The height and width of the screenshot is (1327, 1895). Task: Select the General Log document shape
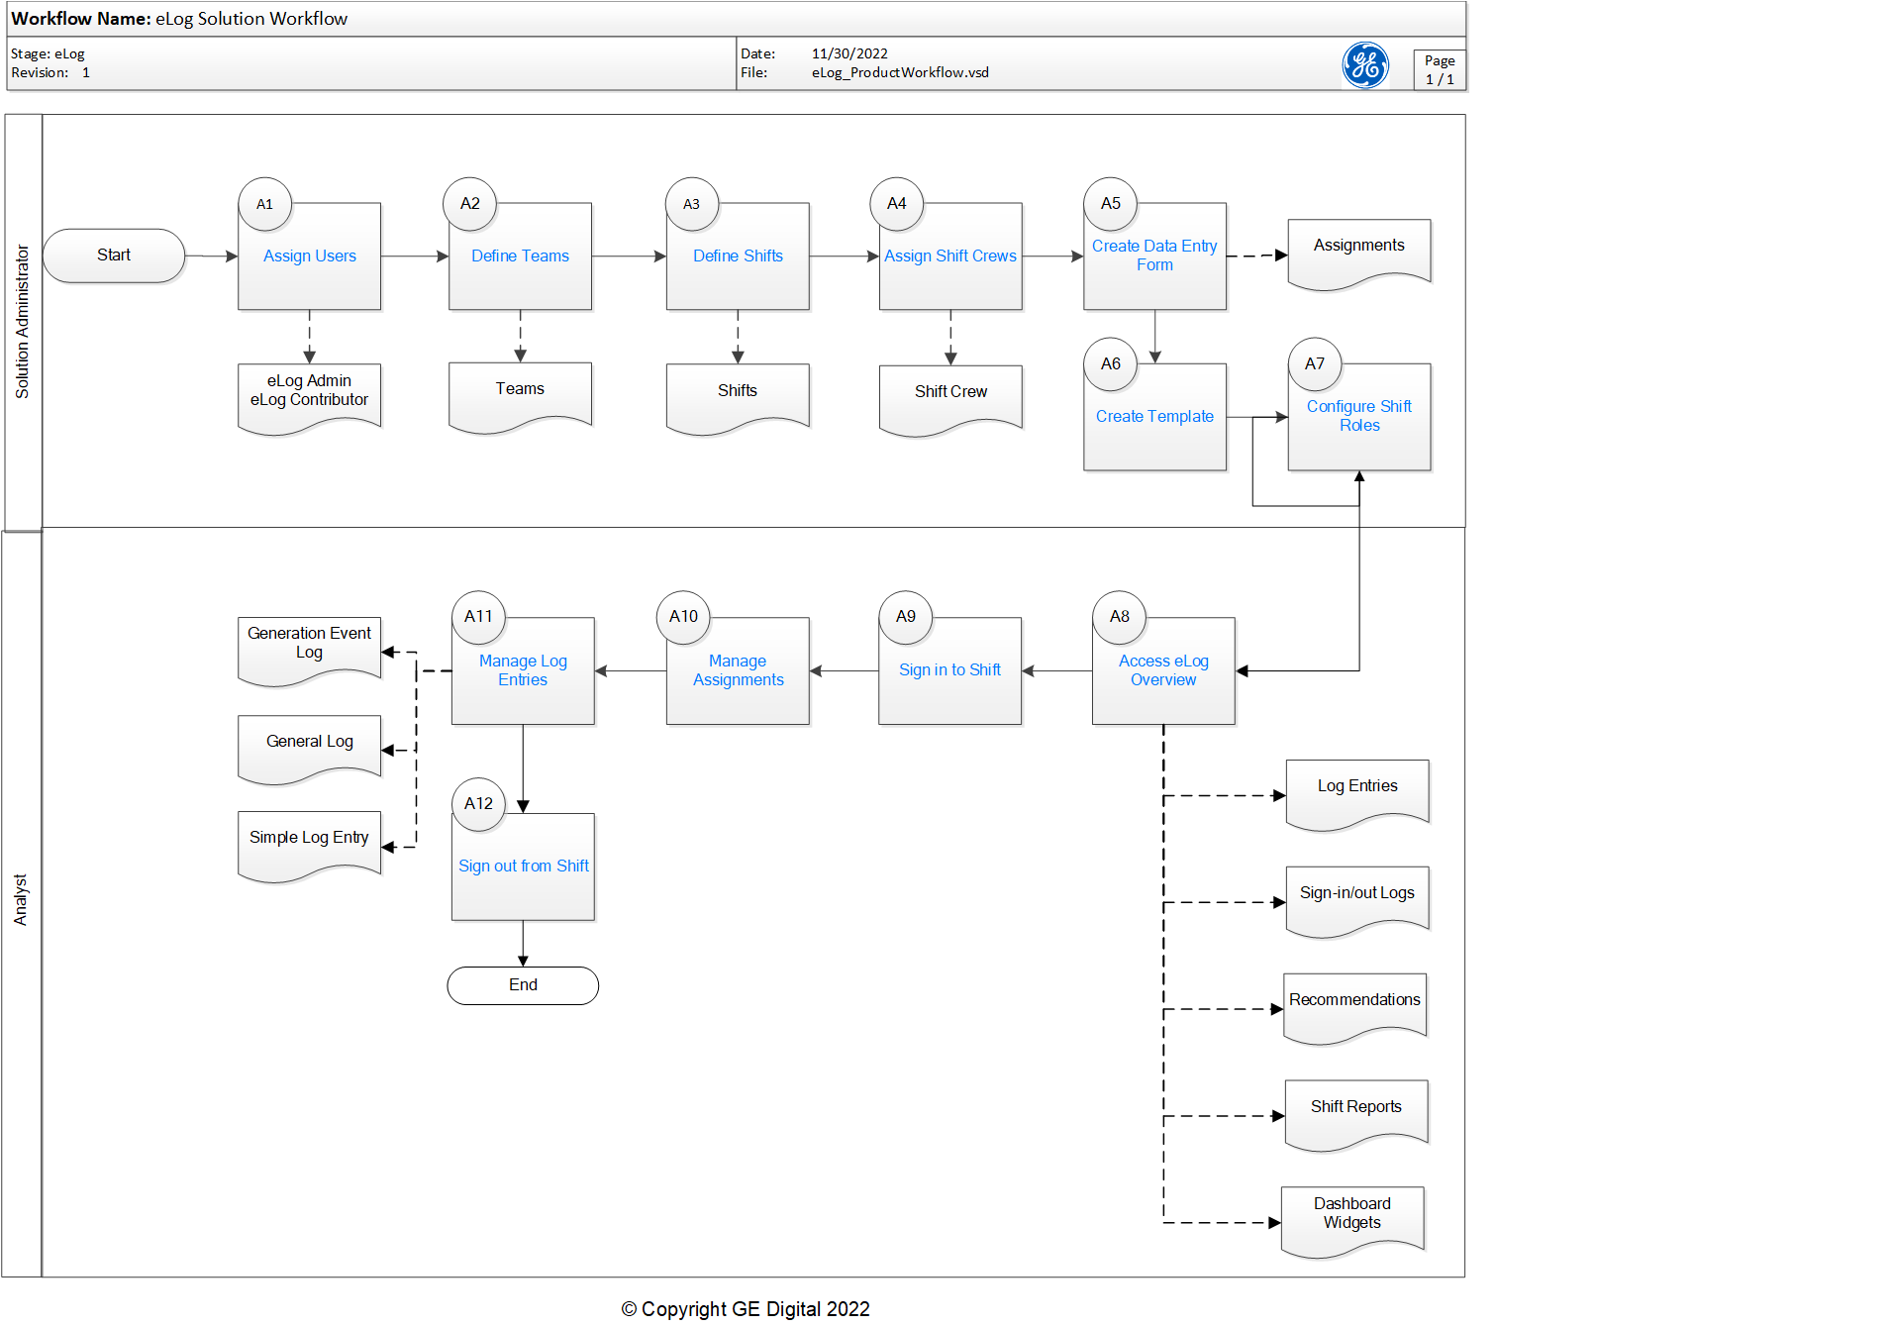(x=309, y=750)
